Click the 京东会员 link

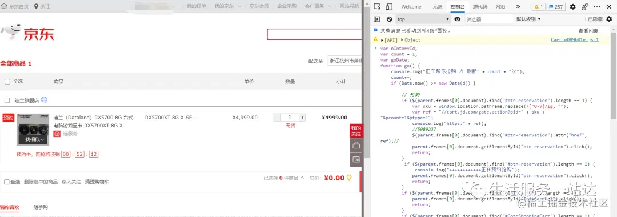coord(259,6)
